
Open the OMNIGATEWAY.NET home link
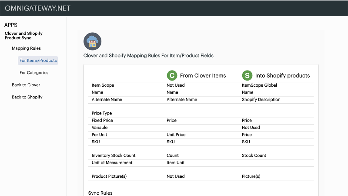[38, 8]
